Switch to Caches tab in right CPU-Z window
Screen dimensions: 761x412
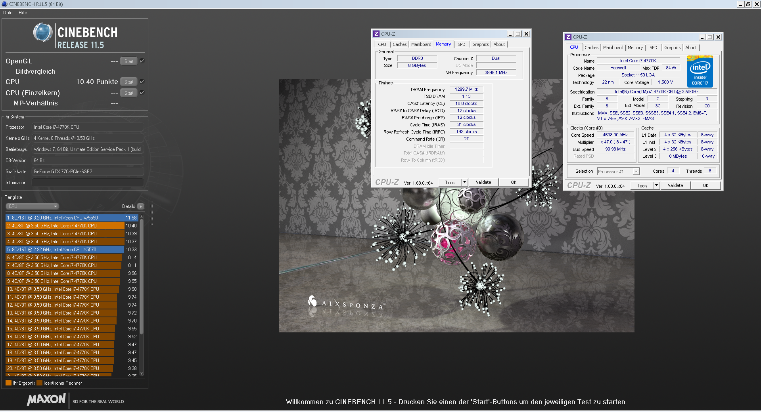point(591,48)
